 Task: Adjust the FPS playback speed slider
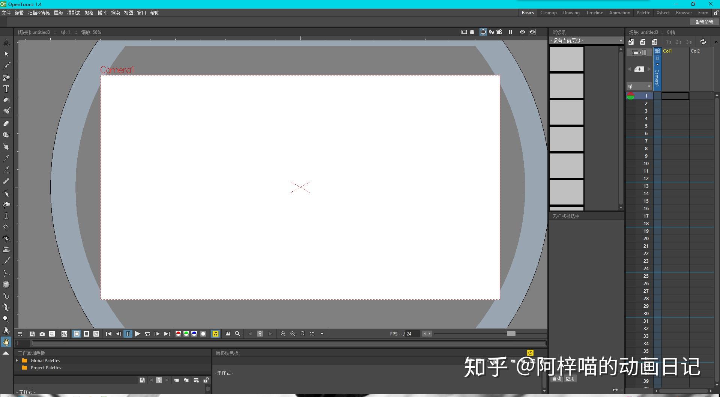pos(511,334)
